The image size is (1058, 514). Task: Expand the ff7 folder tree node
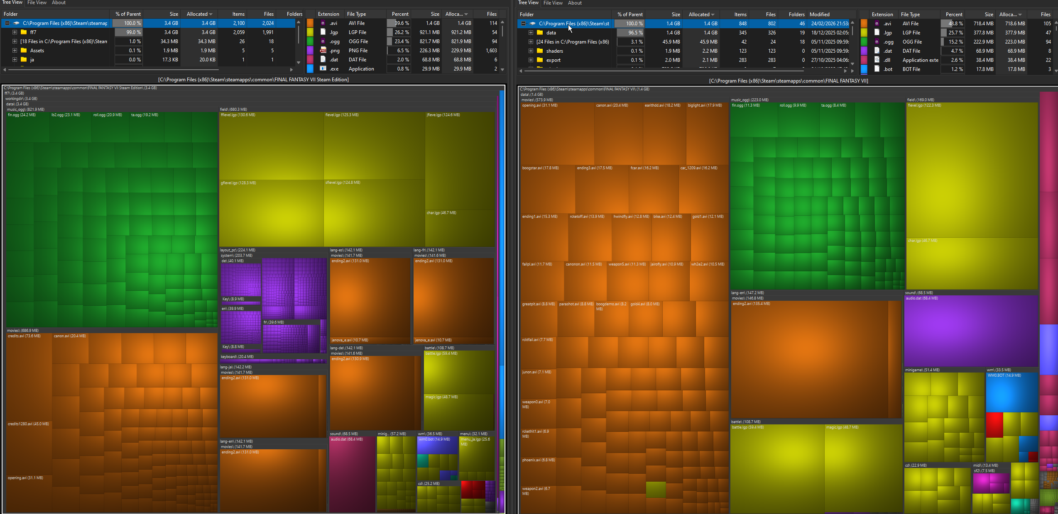(x=15, y=32)
